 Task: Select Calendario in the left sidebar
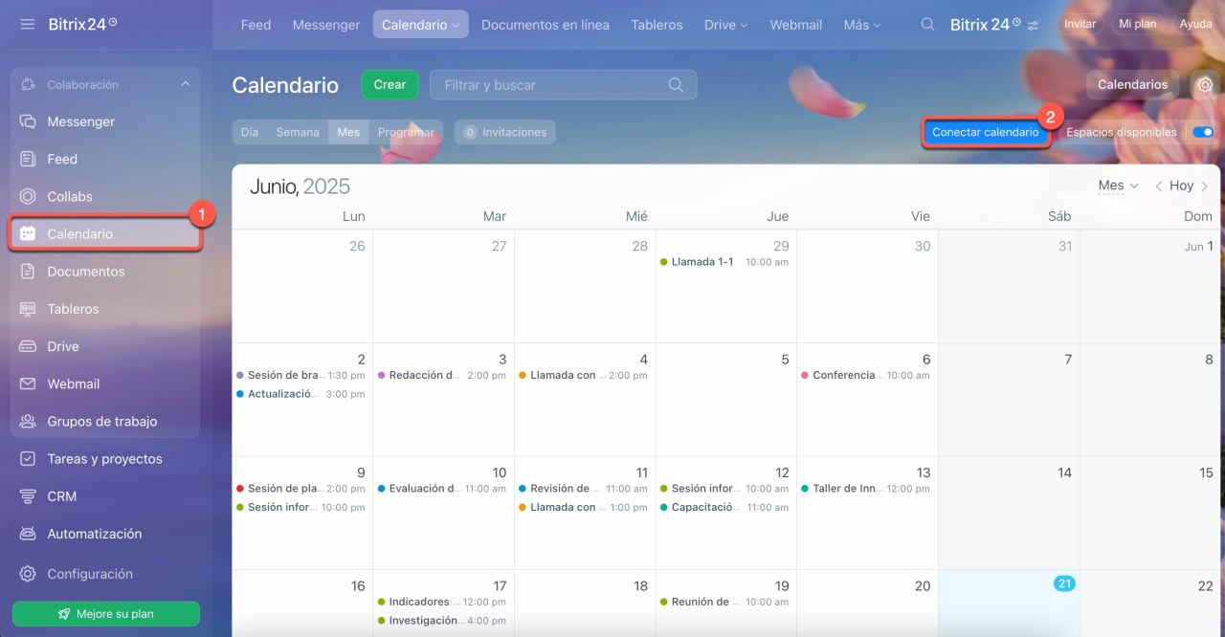105,233
